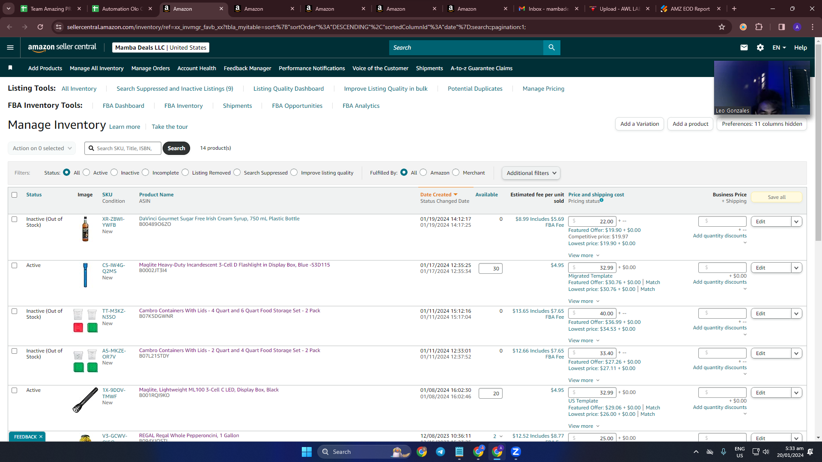Check the DaVinci Irish Cream Syrup row
Screen dimensions: 822x462
15,219
